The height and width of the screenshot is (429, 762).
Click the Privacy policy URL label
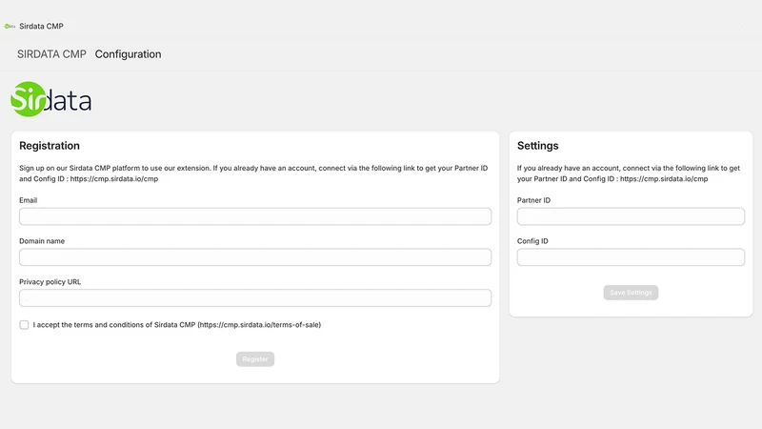[x=50, y=282]
